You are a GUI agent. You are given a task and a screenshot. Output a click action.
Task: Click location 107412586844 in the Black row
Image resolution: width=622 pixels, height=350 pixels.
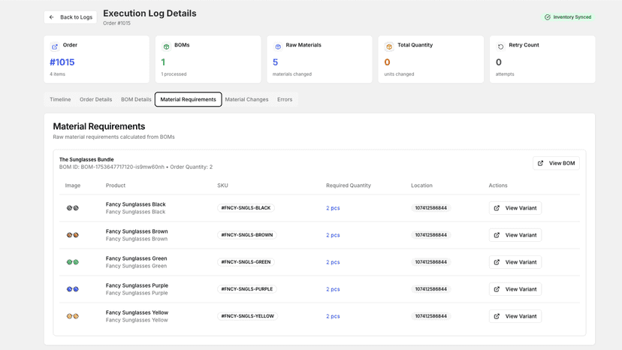click(x=430, y=208)
